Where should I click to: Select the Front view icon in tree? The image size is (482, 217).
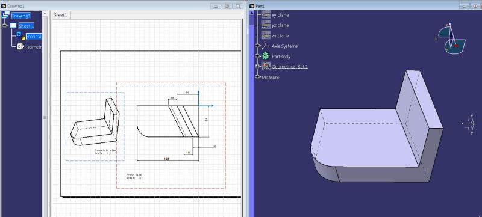click(x=20, y=36)
